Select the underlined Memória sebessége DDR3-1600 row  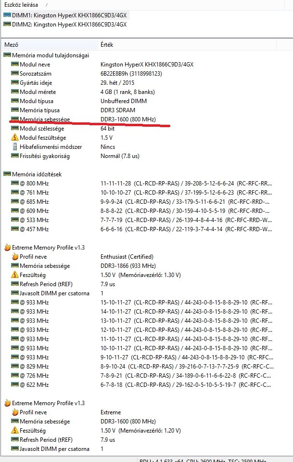(83, 119)
